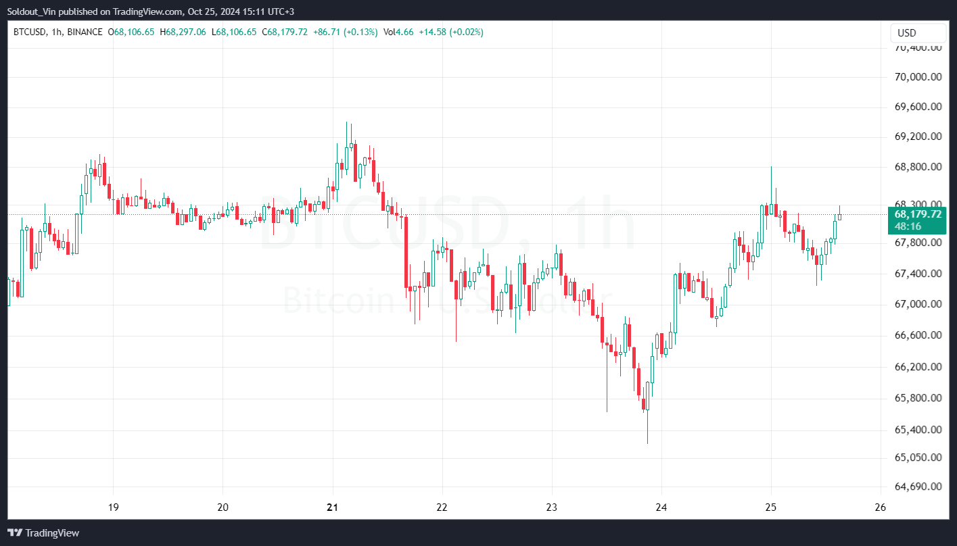957x546 pixels.
Task: Click the 69,600.00 price axis label
Action: (918, 107)
